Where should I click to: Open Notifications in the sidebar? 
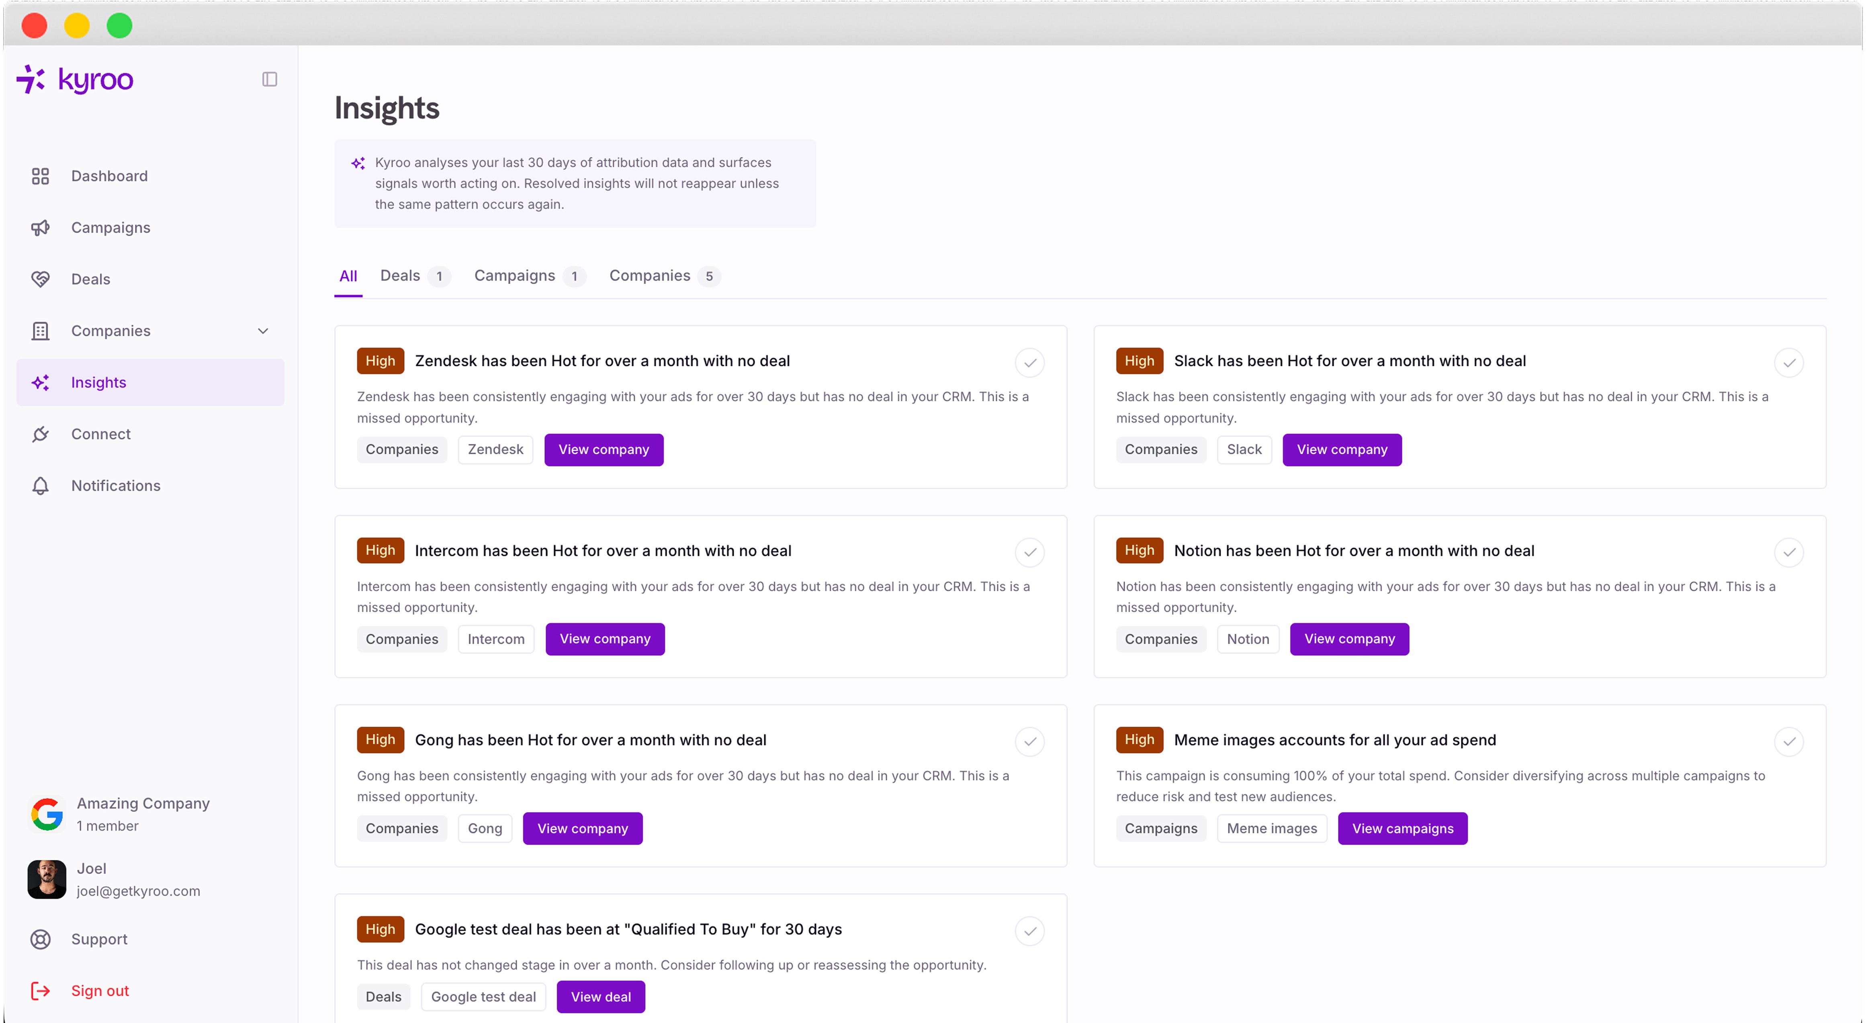pos(151,486)
